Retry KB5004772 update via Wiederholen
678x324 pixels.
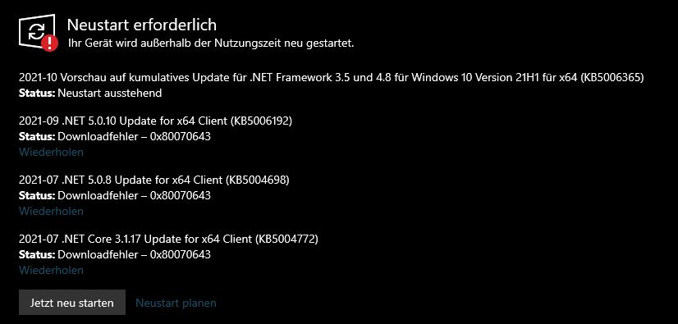(x=51, y=271)
